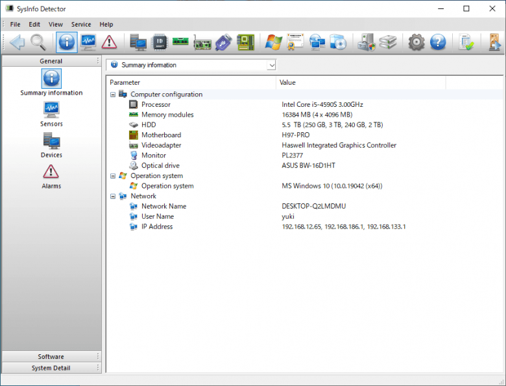Open Sensors in the General sidebar

(51, 114)
